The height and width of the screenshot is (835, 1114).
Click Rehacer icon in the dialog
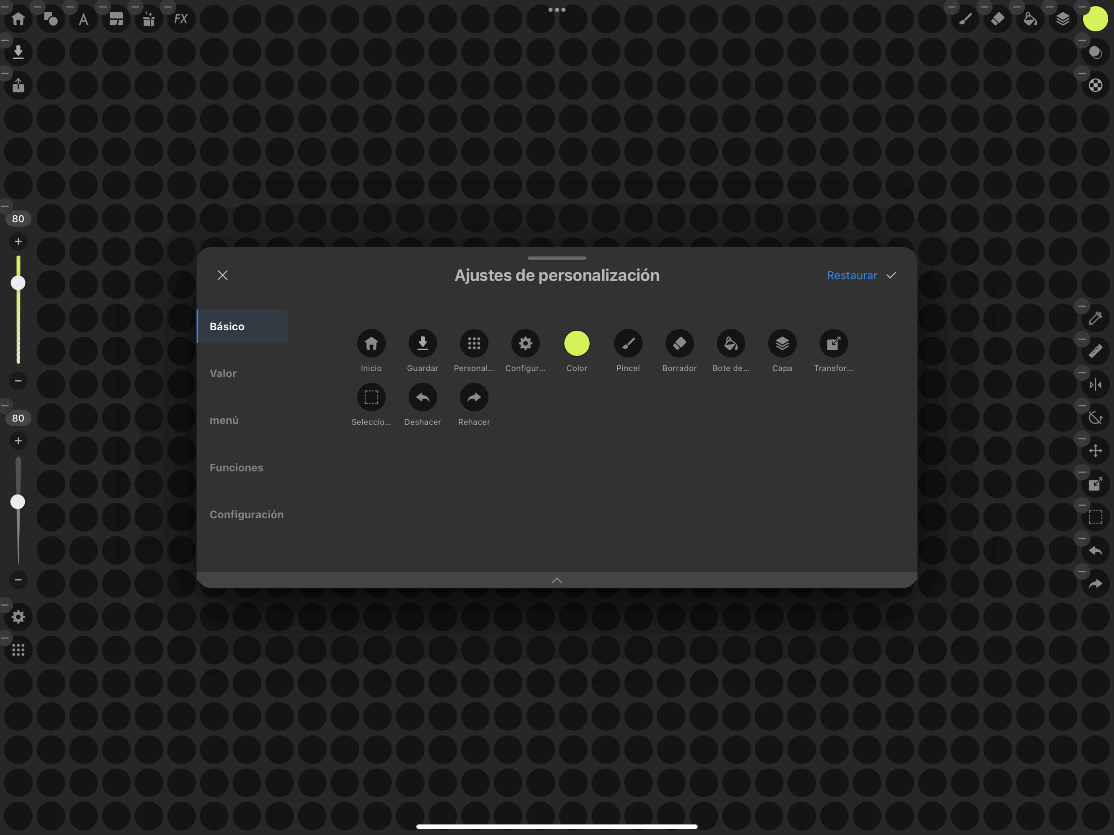click(x=474, y=397)
